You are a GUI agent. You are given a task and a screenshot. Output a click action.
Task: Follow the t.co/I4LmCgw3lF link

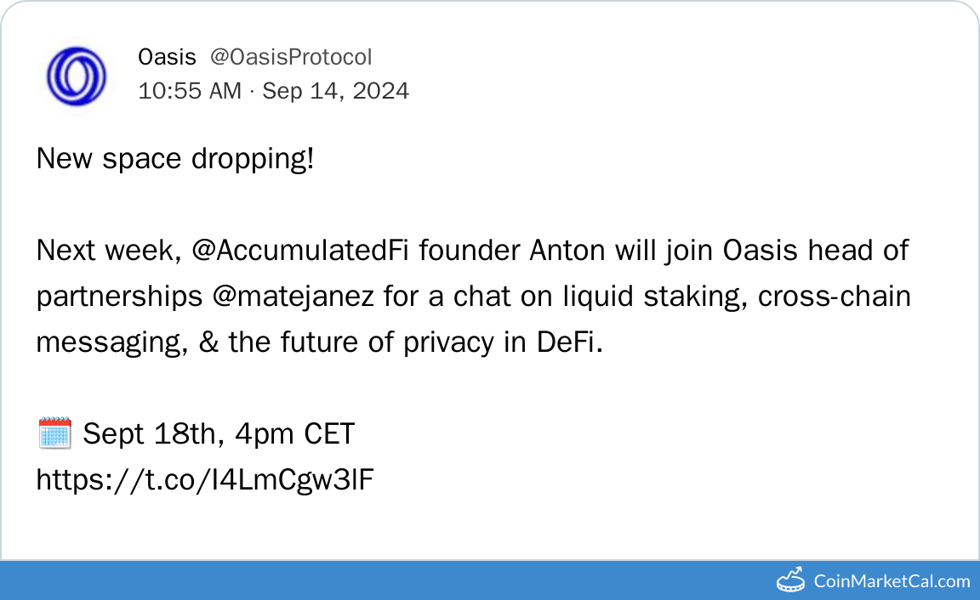(x=205, y=480)
